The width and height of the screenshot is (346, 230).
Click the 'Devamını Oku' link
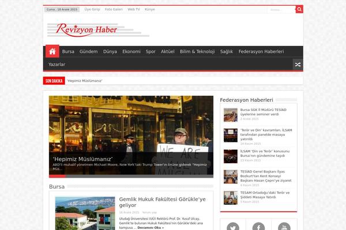(151, 228)
